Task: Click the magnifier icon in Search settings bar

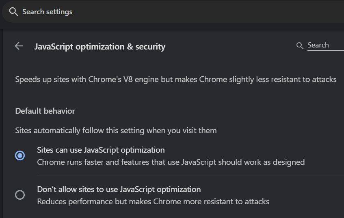Action: pyautogui.click(x=13, y=12)
